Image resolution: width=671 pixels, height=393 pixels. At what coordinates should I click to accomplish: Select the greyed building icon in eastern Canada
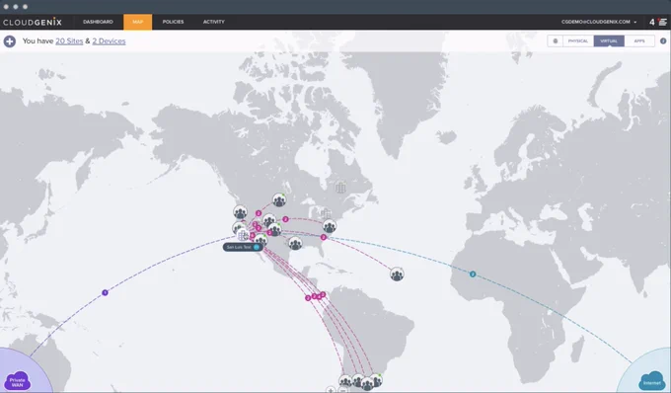[x=340, y=187]
